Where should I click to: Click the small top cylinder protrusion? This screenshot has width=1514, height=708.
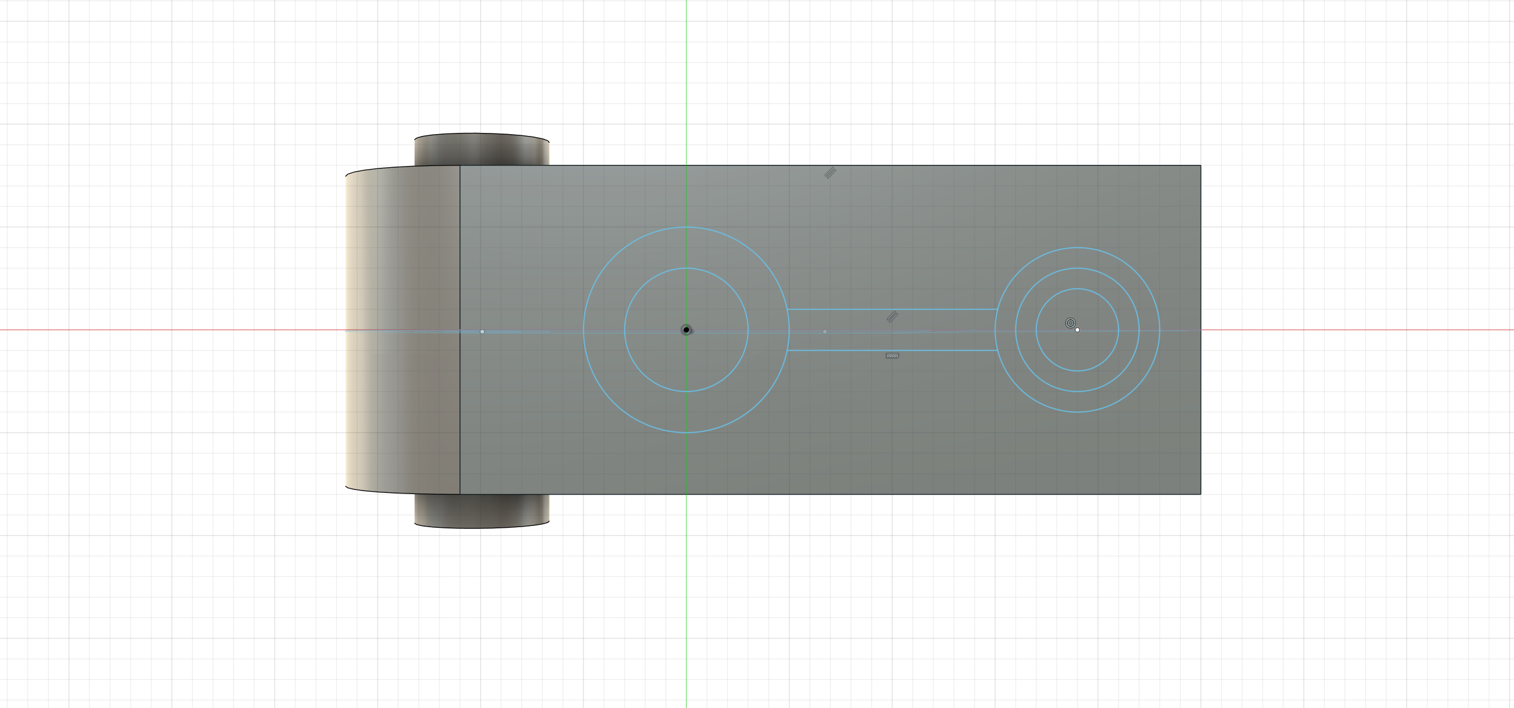(x=482, y=150)
